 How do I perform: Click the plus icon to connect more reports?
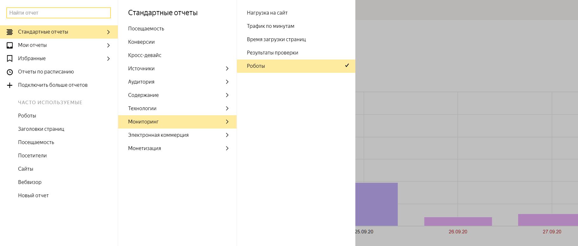click(x=10, y=85)
